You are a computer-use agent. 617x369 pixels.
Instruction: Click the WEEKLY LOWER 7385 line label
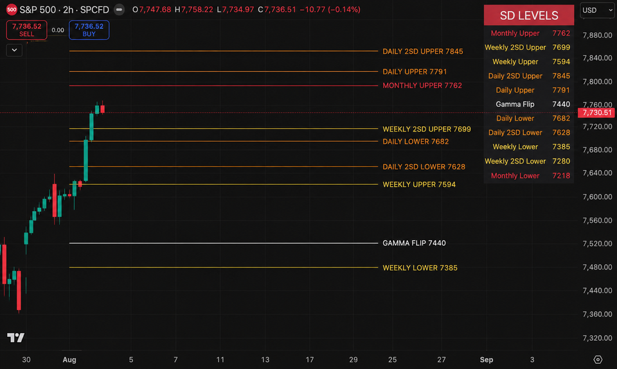pos(420,268)
